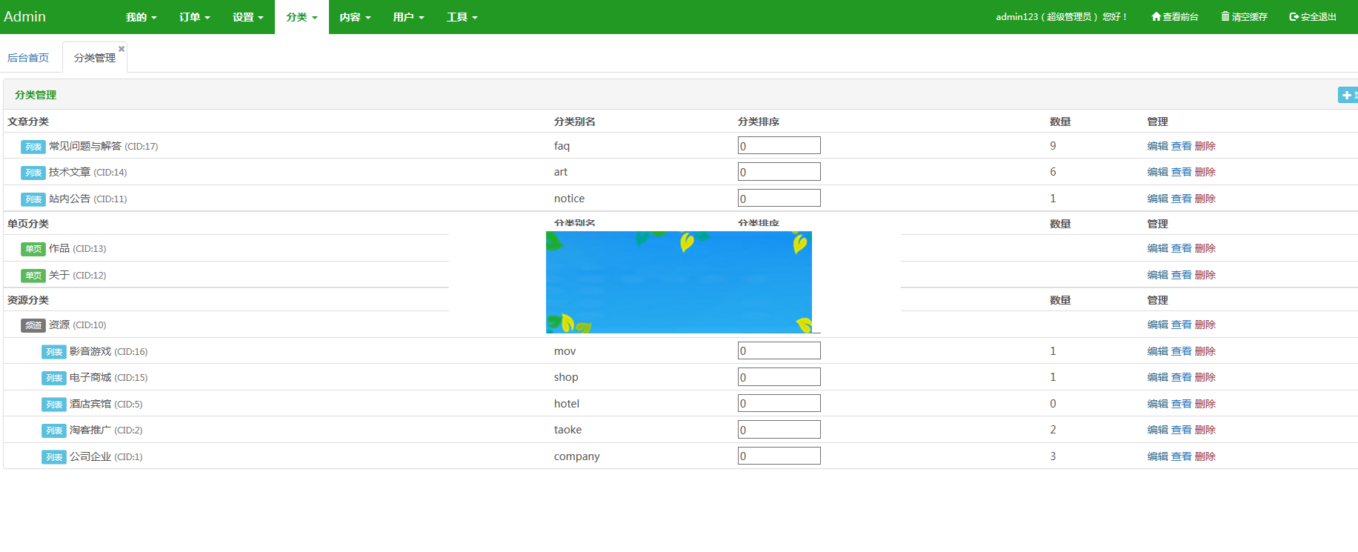Image resolution: width=1358 pixels, height=552 pixels.
Task: Click the 查看前台 home icon
Action: 1156,16
